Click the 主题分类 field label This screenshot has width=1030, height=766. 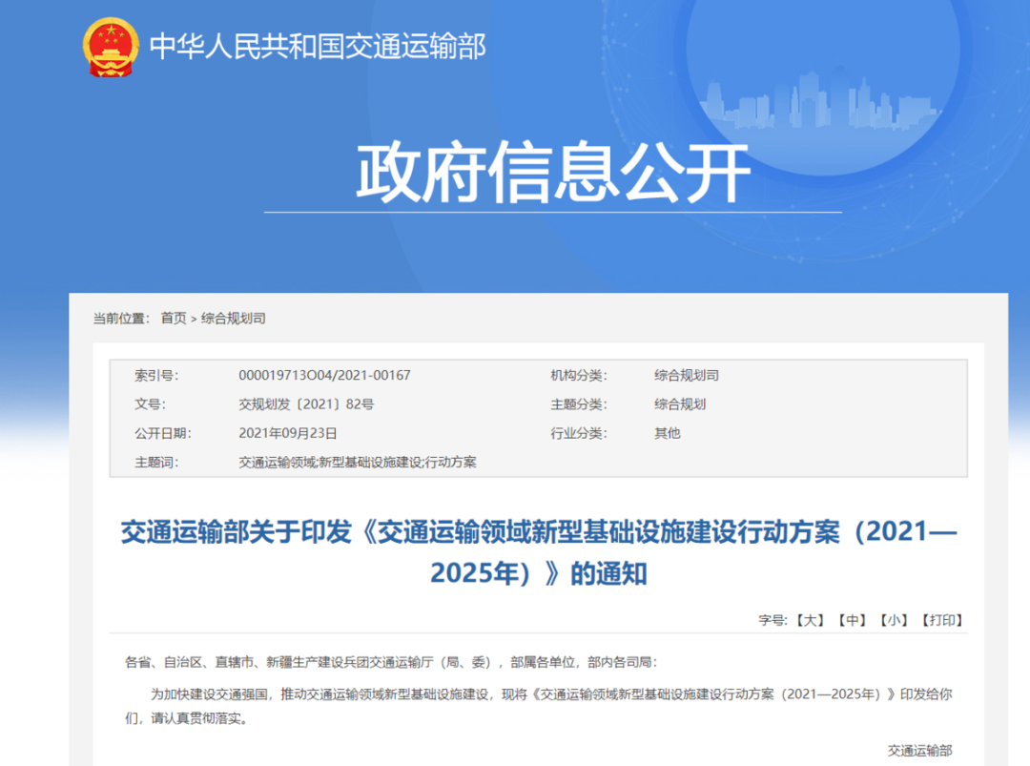[579, 404]
